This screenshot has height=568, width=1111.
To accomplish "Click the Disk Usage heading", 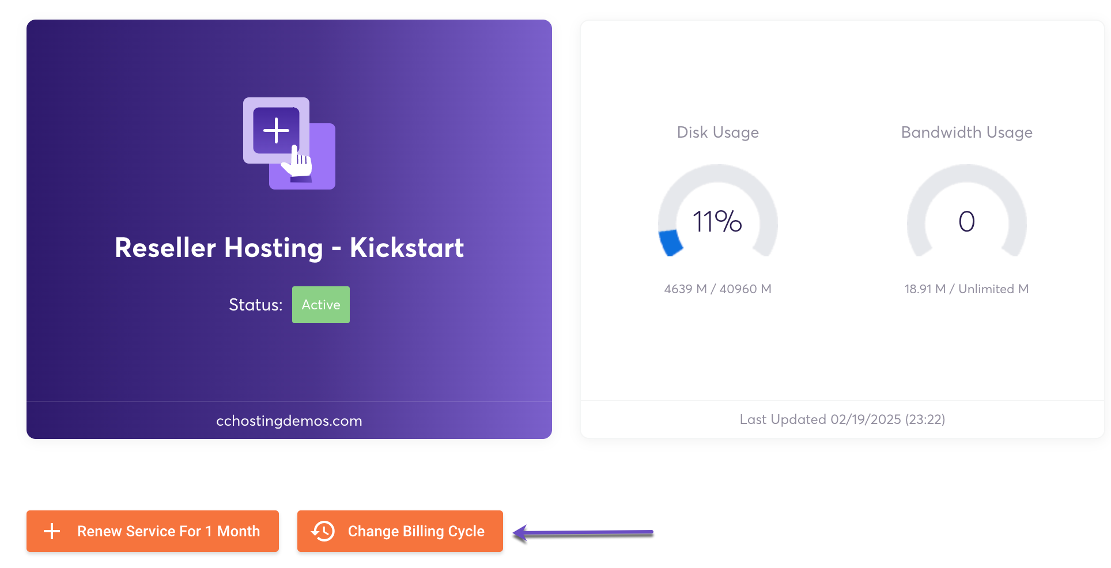I will tap(717, 132).
